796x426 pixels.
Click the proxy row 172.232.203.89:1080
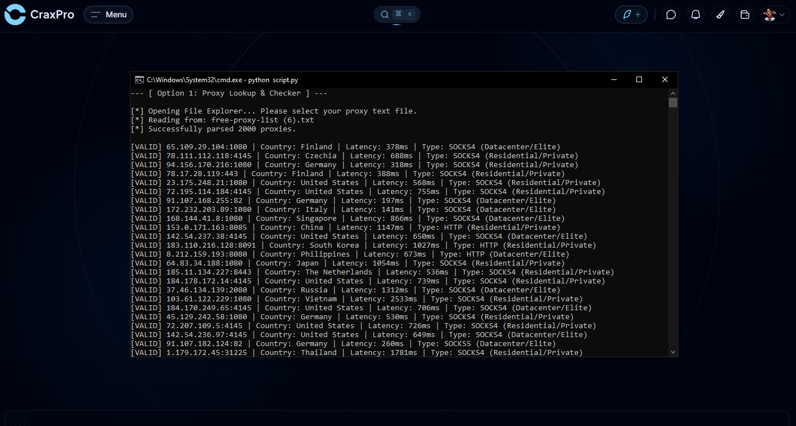[x=343, y=210]
